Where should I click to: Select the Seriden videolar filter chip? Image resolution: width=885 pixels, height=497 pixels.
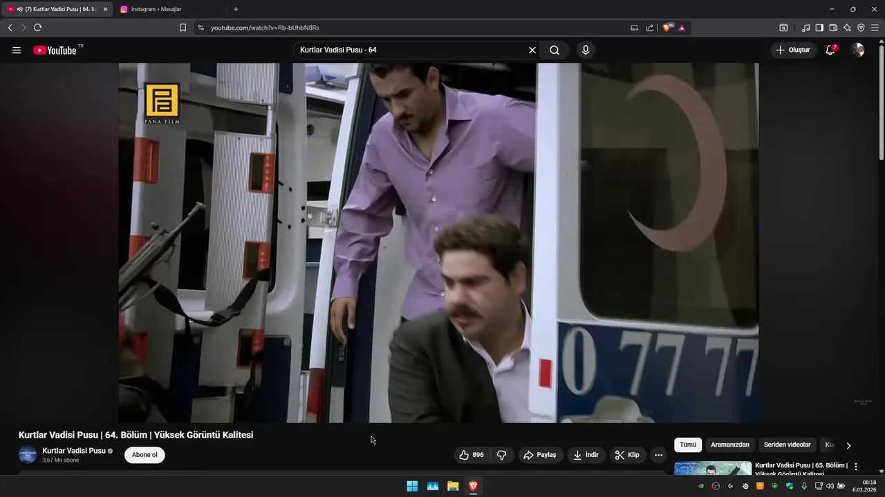click(x=787, y=445)
